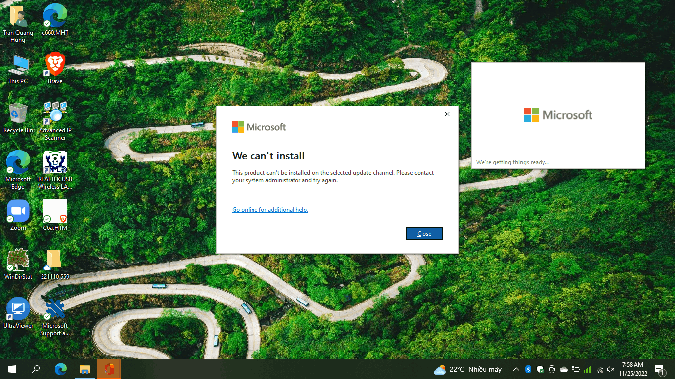Select the c660.MHT desktop file
Screen dimensions: 675x379
click(55, 20)
